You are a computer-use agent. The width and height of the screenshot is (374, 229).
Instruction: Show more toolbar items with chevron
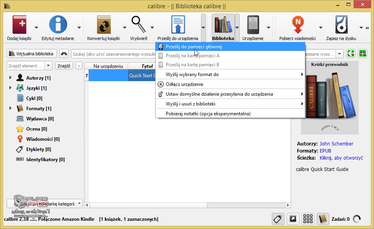pos(367,28)
